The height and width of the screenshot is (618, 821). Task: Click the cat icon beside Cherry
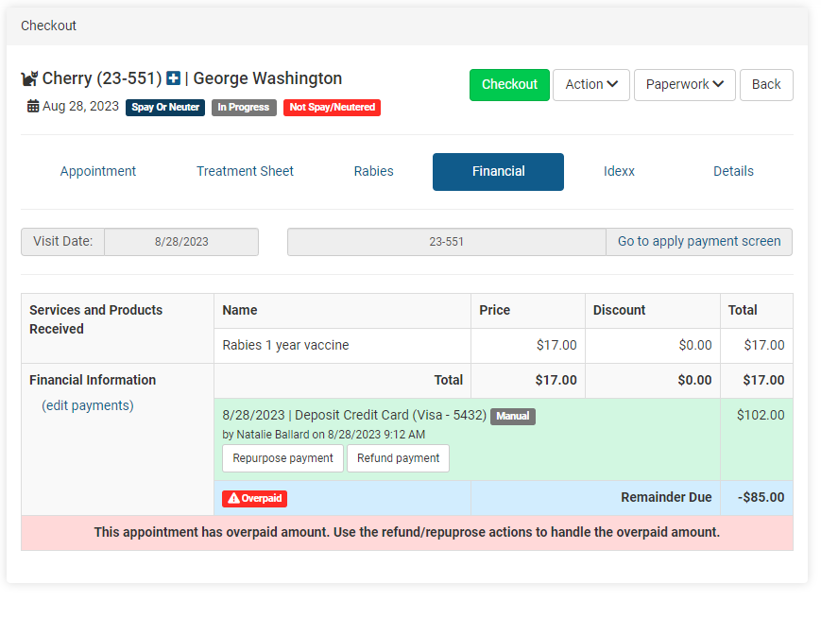pyautogui.click(x=29, y=79)
